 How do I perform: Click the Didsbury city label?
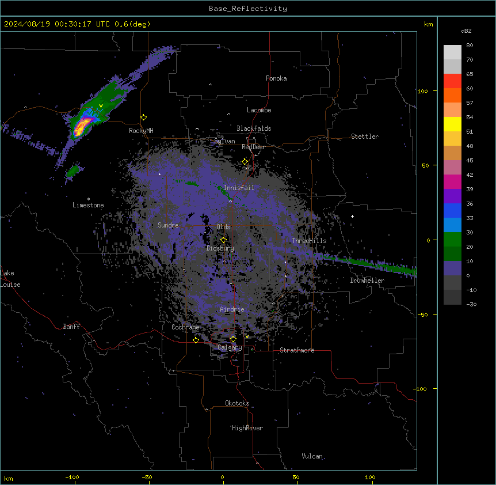[x=220, y=248]
